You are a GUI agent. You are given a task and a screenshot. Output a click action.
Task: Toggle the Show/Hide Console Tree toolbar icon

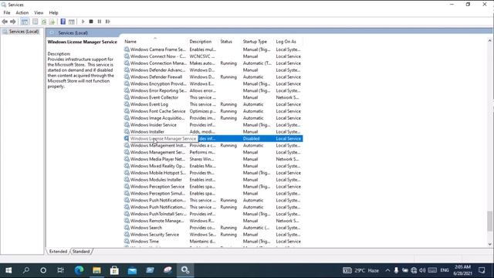tap(25, 22)
